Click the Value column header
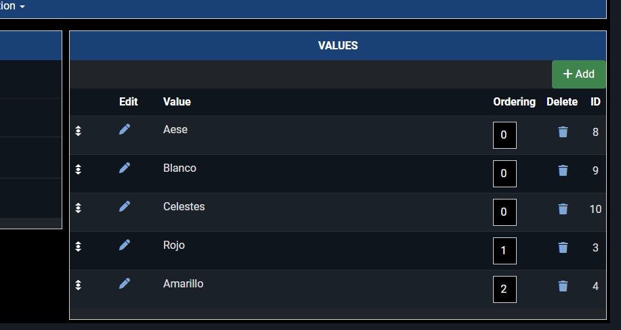Viewport: 621px width, 330px height. coord(177,102)
